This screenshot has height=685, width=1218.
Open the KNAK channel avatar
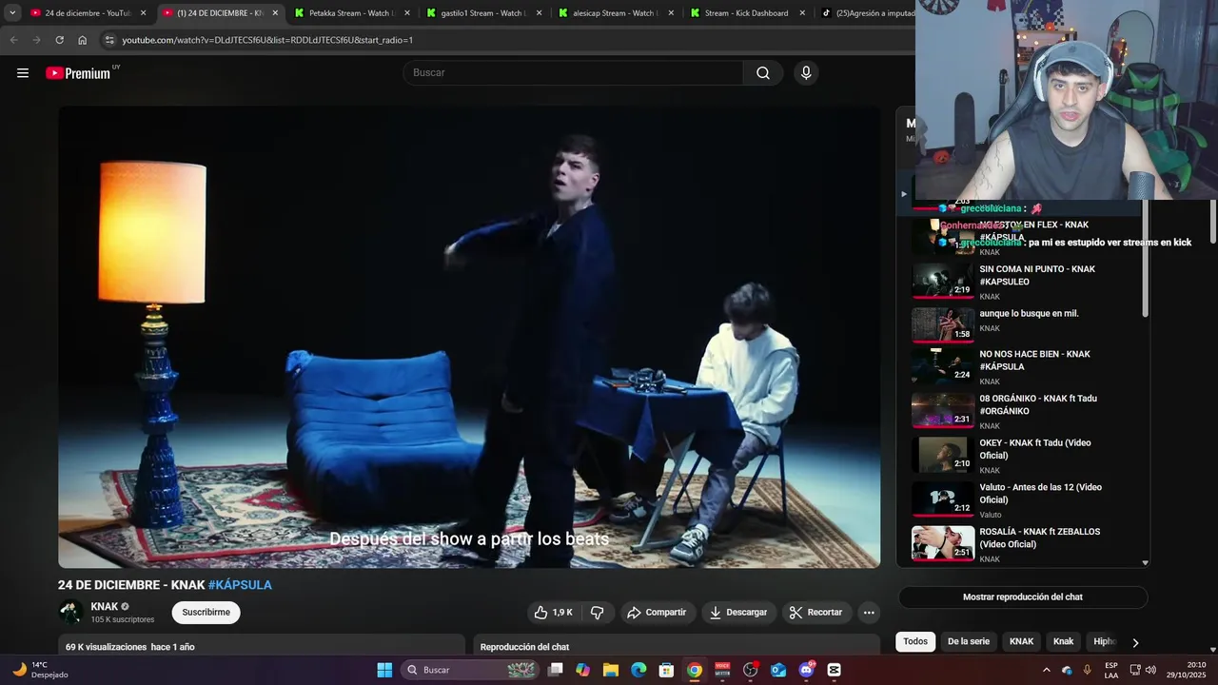[x=70, y=613]
